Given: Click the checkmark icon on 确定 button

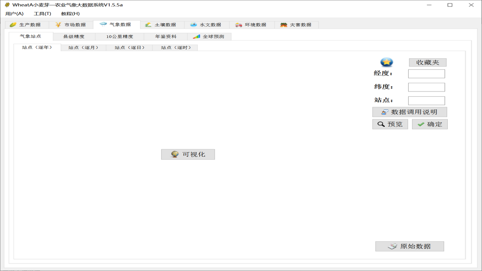Looking at the screenshot, I should point(421,124).
